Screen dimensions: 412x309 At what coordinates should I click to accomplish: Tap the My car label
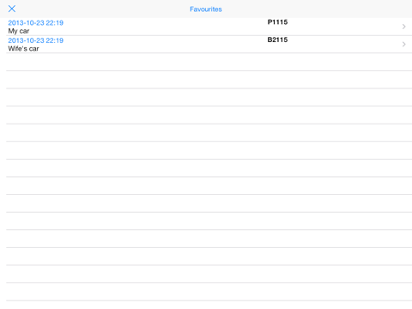[19, 31]
